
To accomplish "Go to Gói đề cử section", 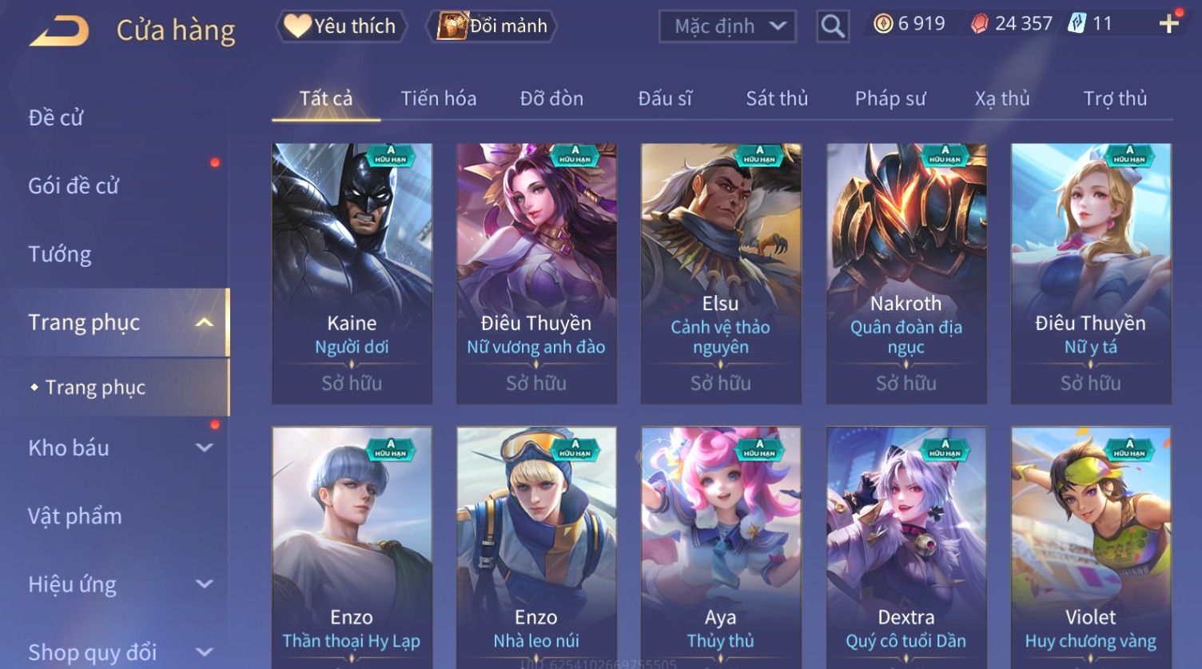I will (74, 185).
